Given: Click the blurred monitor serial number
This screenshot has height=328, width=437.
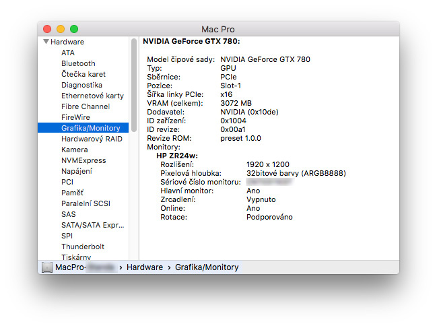Looking at the screenshot, I should tap(269, 182).
